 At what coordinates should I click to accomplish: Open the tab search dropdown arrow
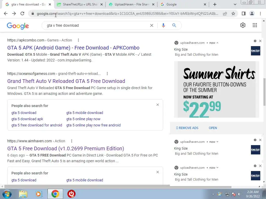tap(235, 5)
